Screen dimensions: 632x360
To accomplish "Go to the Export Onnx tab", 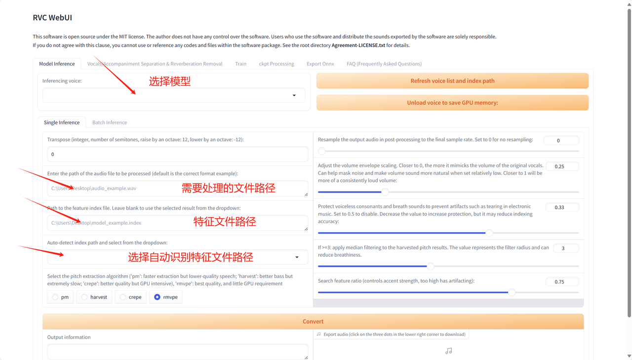I will pos(320,64).
